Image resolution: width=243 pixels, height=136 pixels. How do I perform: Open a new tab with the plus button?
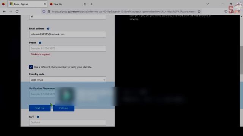tap(92, 4)
